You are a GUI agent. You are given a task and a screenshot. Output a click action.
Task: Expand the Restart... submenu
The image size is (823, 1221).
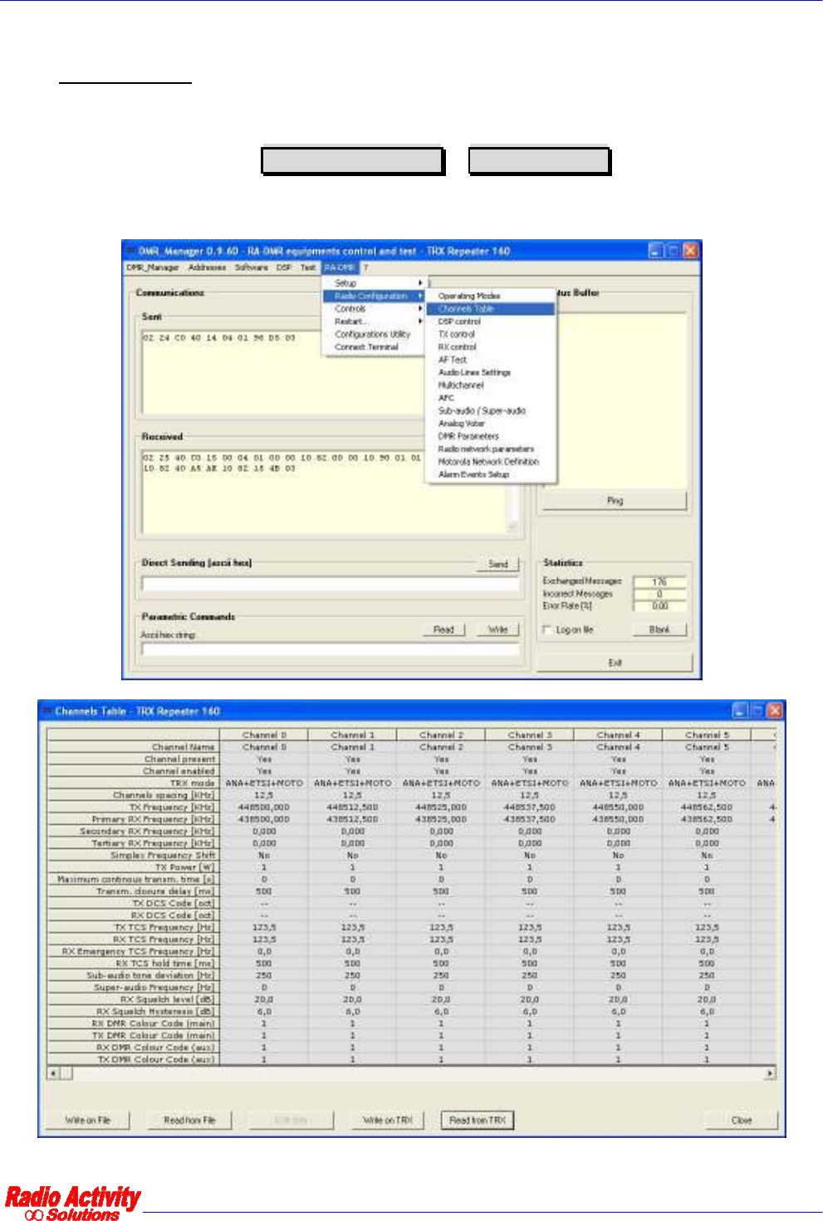coord(374,321)
